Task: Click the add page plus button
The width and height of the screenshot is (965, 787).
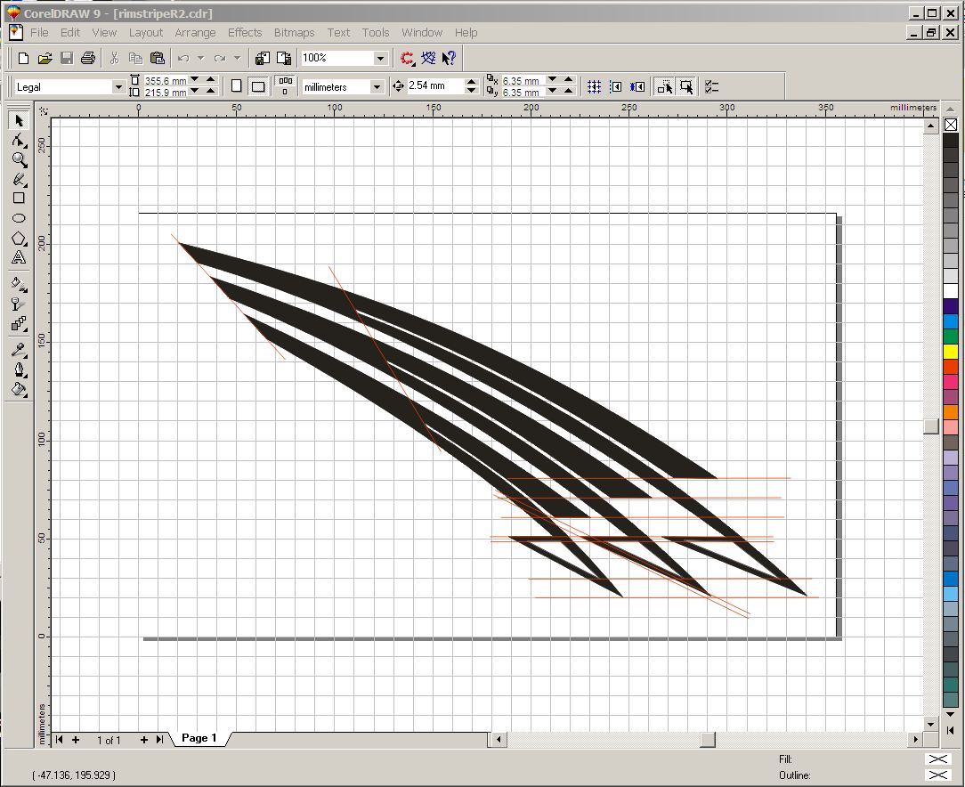Action: 76,740
